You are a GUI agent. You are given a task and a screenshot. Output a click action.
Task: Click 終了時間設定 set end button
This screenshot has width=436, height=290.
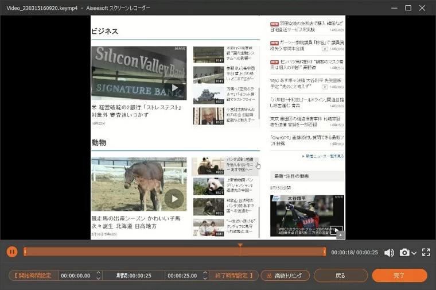tap(233, 276)
